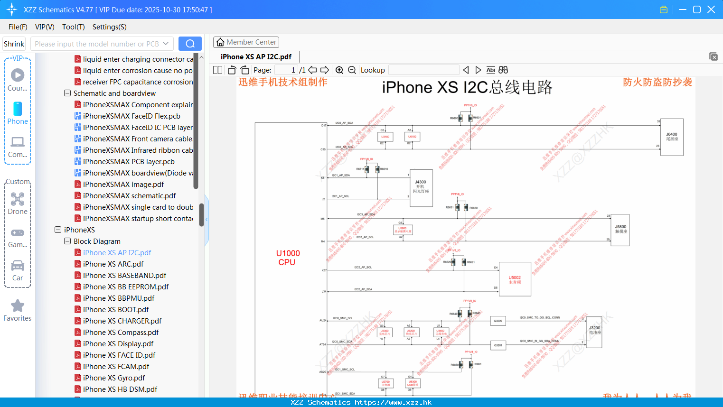Rotate page counterclockwise
The image size is (723, 407).
[232, 70]
